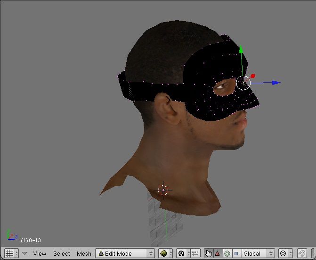Screen dimensions: 316x260
Task: Click the proportional editing icon
Action: (284, 253)
